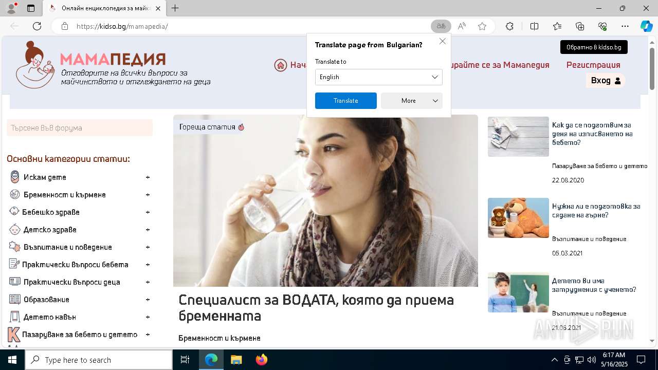Reload the page with refresh icon
Viewport: 658px width, 370px height.
pyautogui.click(x=37, y=26)
